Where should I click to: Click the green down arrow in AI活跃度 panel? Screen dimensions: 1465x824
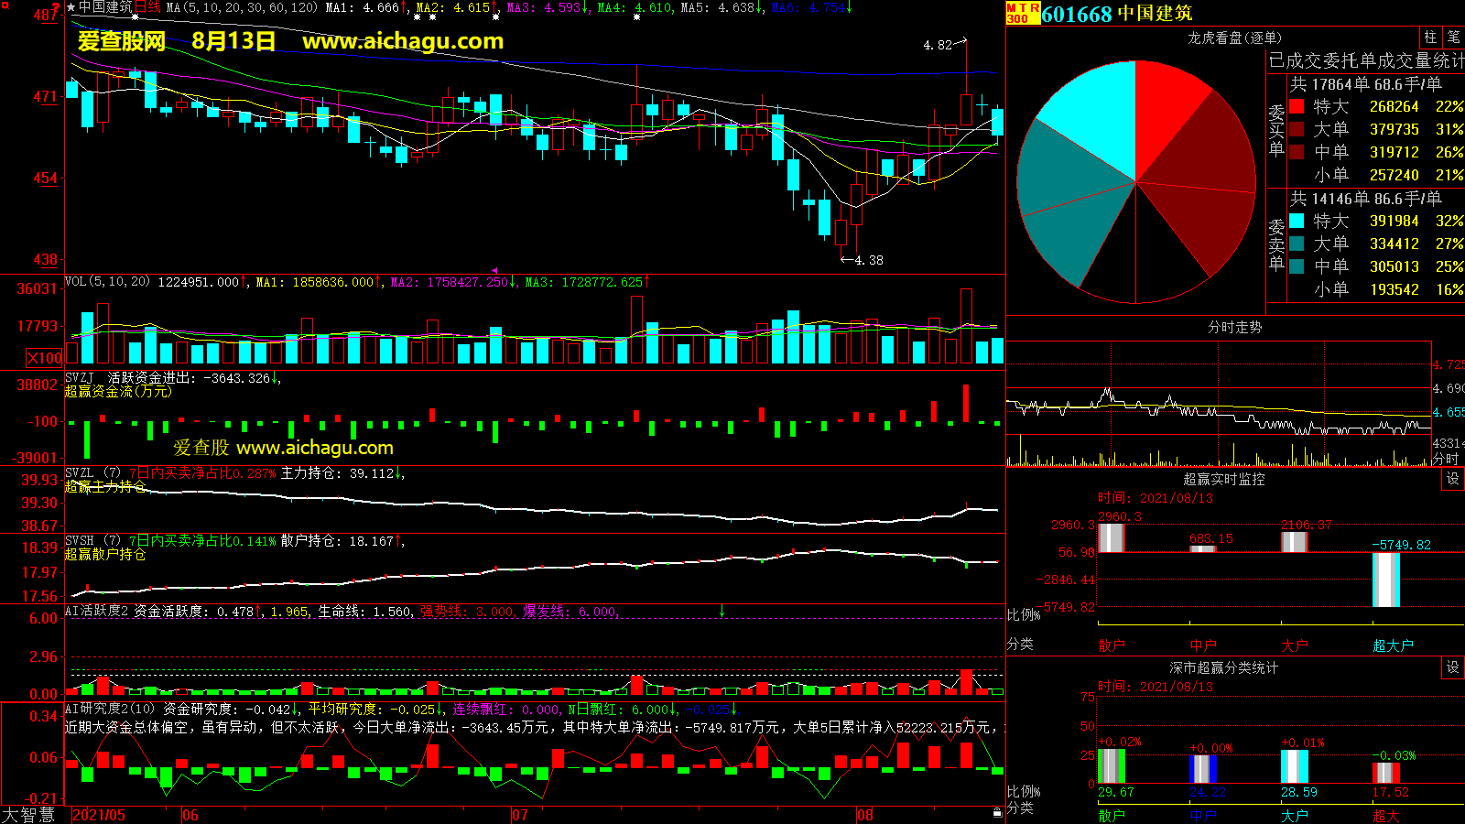pyautogui.click(x=722, y=611)
